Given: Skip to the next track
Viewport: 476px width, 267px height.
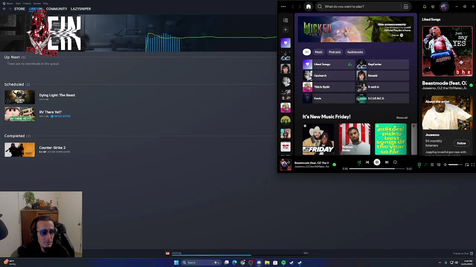Looking at the screenshot, I should click(x=386, y=162).
